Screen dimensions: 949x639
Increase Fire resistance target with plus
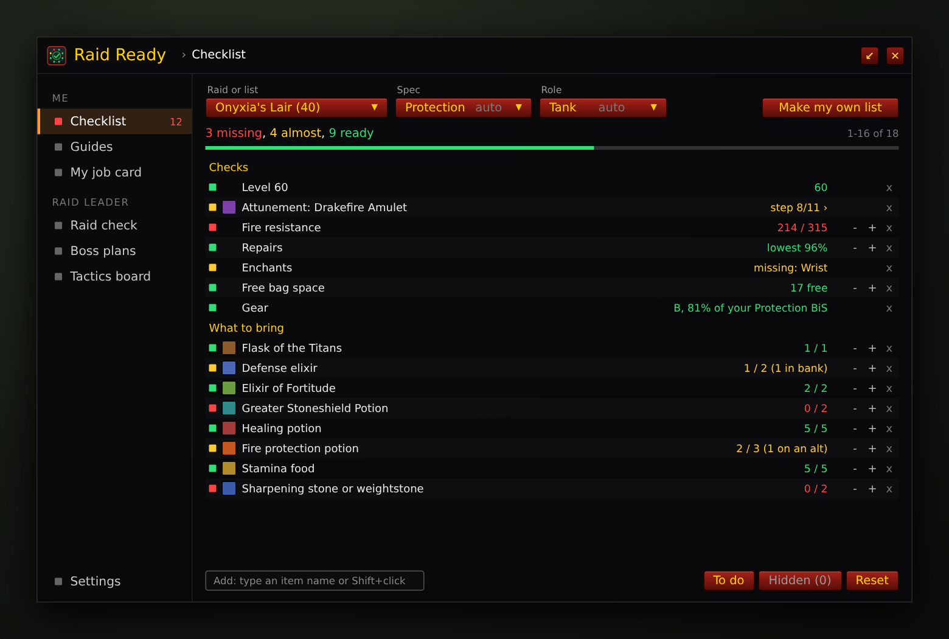coord(872,228)
